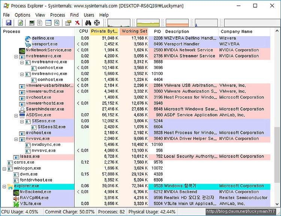The image size is (281, 216).
Task: Click the binoculars Find Handle icon
Action: pos(88,23)
